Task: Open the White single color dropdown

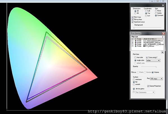Action: coord(153,61)
